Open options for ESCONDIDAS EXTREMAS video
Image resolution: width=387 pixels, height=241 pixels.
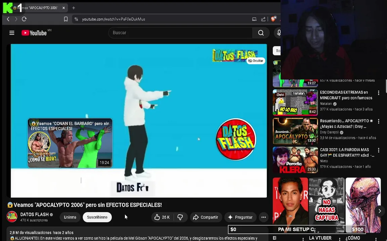pyautogui.click(x=378, y=93)
